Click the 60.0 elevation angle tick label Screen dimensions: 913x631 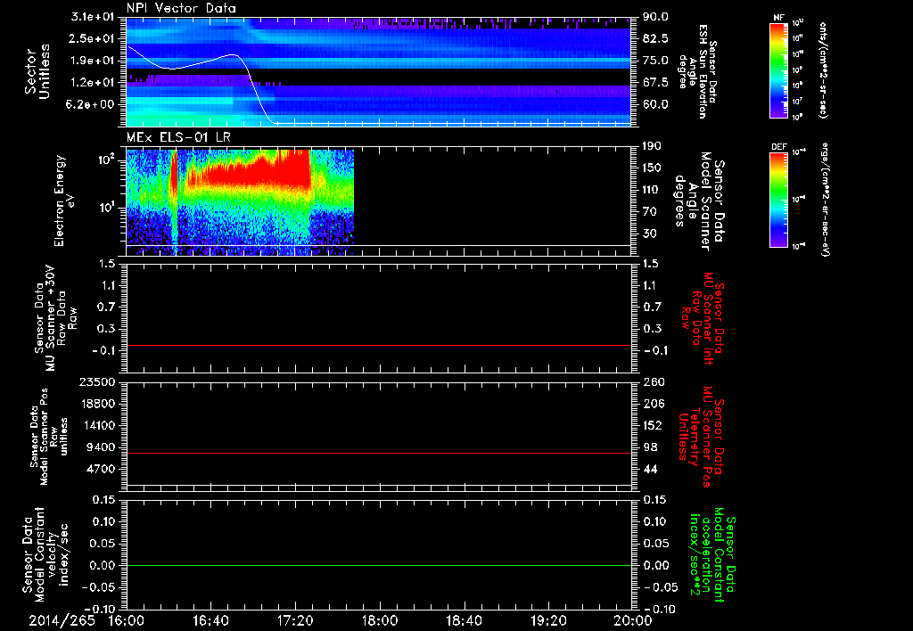coord(655,105)
